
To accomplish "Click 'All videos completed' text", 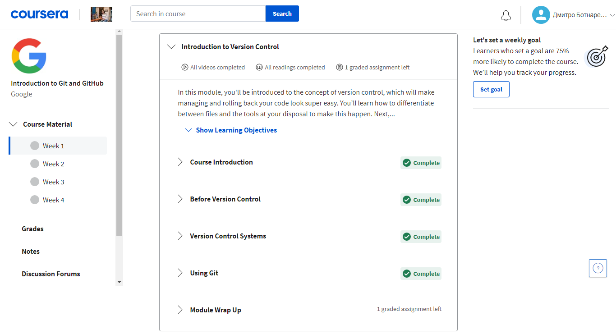I will point(217,67).
